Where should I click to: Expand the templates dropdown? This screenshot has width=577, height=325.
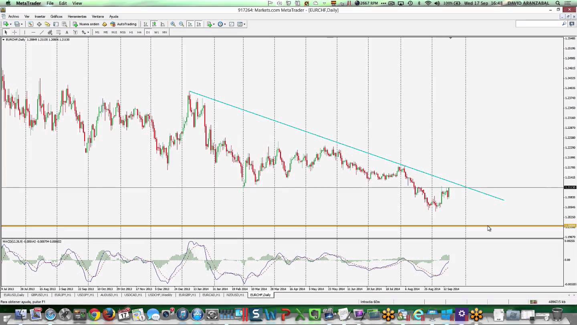click(x=244, y=24)
